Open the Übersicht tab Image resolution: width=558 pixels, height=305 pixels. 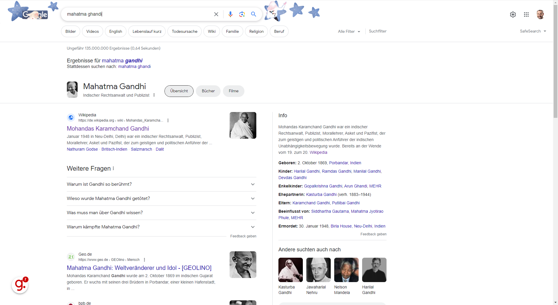(x=179, y=91)
